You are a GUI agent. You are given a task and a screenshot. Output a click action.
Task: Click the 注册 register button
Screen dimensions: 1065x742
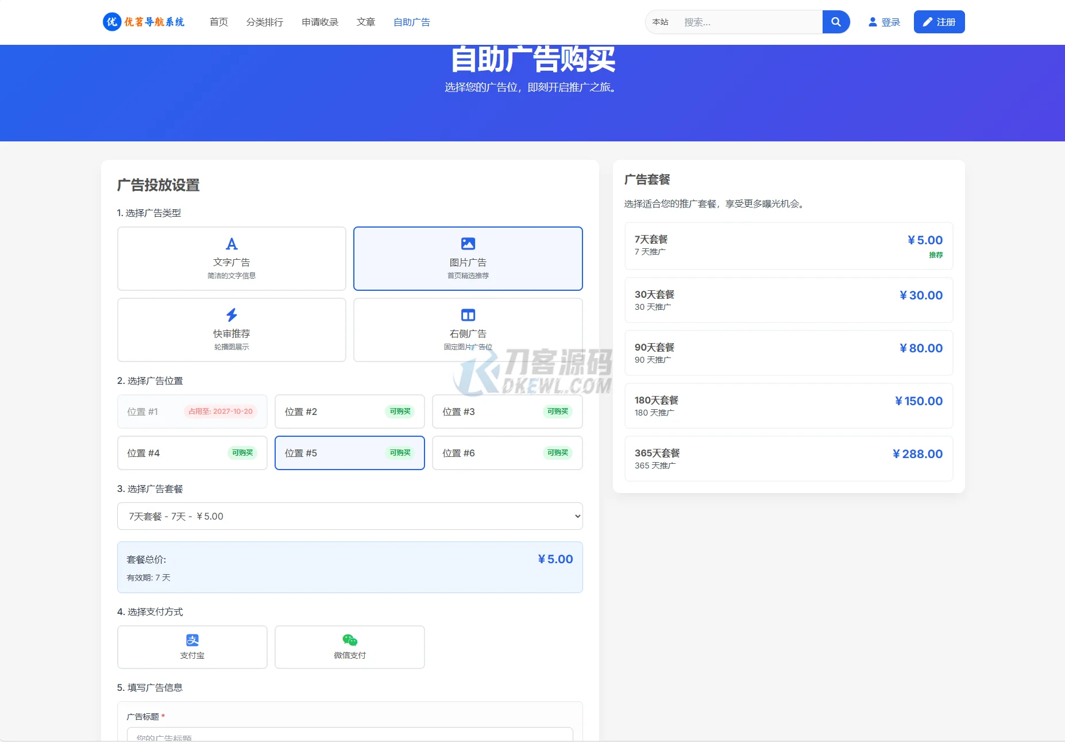[x=939, y=21]
